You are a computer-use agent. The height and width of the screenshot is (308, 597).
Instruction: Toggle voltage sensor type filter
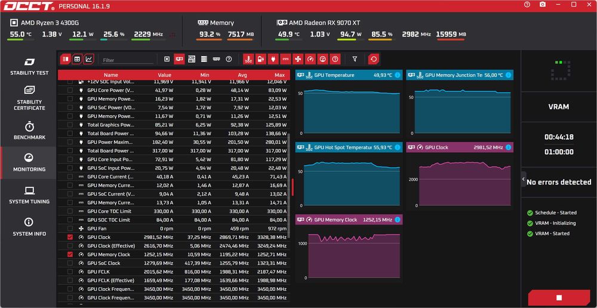point(261,59)
